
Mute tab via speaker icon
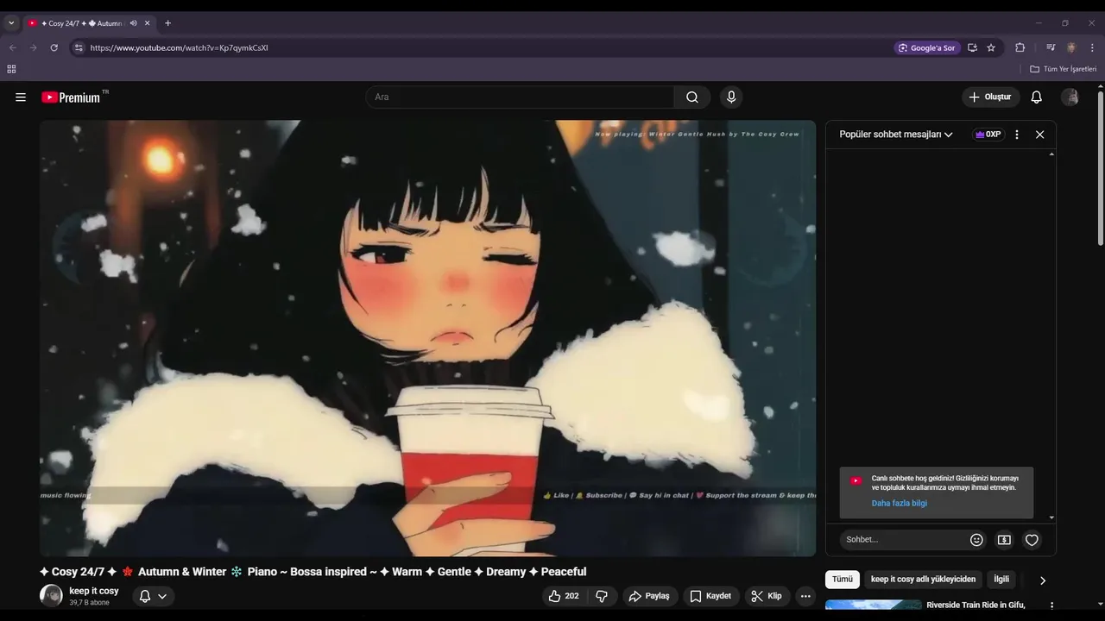pos(133,23)
